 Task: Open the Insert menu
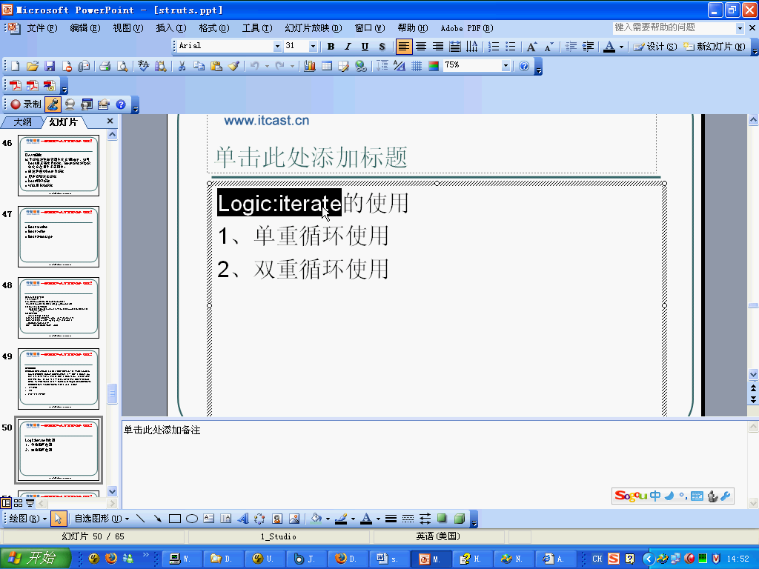[171, 28]
